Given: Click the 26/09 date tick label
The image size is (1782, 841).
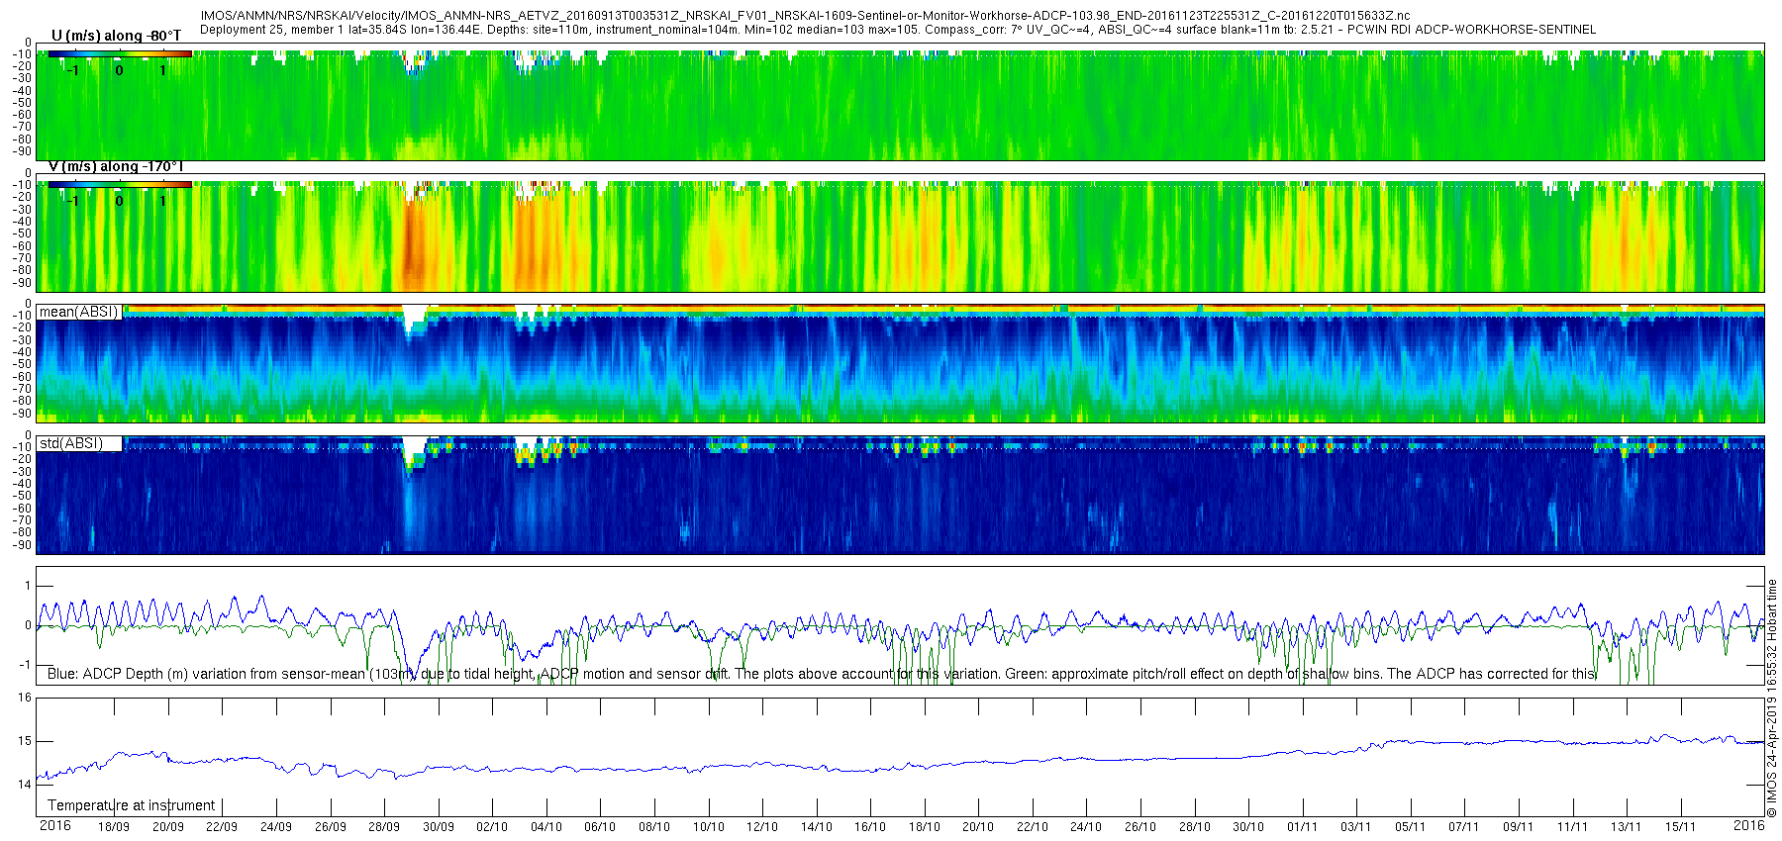Looking at the screenshot, I should (331, 827).
